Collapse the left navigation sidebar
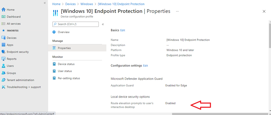The height and width of the screenshot is (115, 271). [x=45, y=3]
